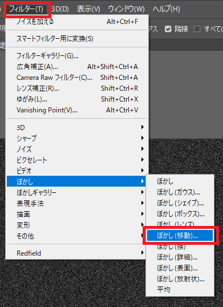Choose ぼかし (ガウス)...

180,192
